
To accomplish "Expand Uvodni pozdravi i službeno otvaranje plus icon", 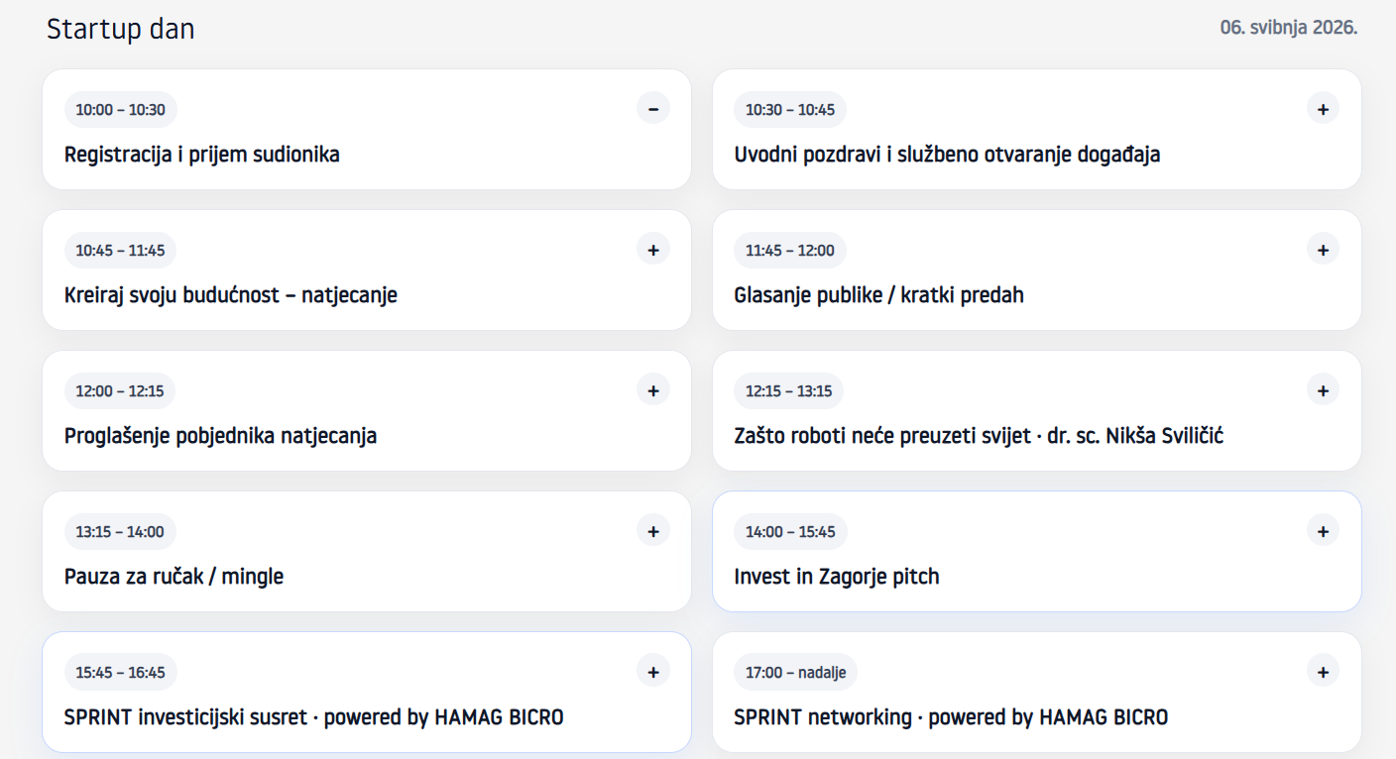I will click(x=1323, y=108).
